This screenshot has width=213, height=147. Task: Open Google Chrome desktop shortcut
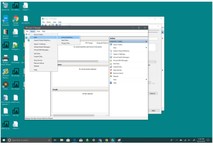point(16,20)
